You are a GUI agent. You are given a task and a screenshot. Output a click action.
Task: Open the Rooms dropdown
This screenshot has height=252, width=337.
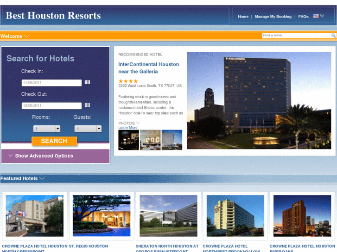click(47, 129)
